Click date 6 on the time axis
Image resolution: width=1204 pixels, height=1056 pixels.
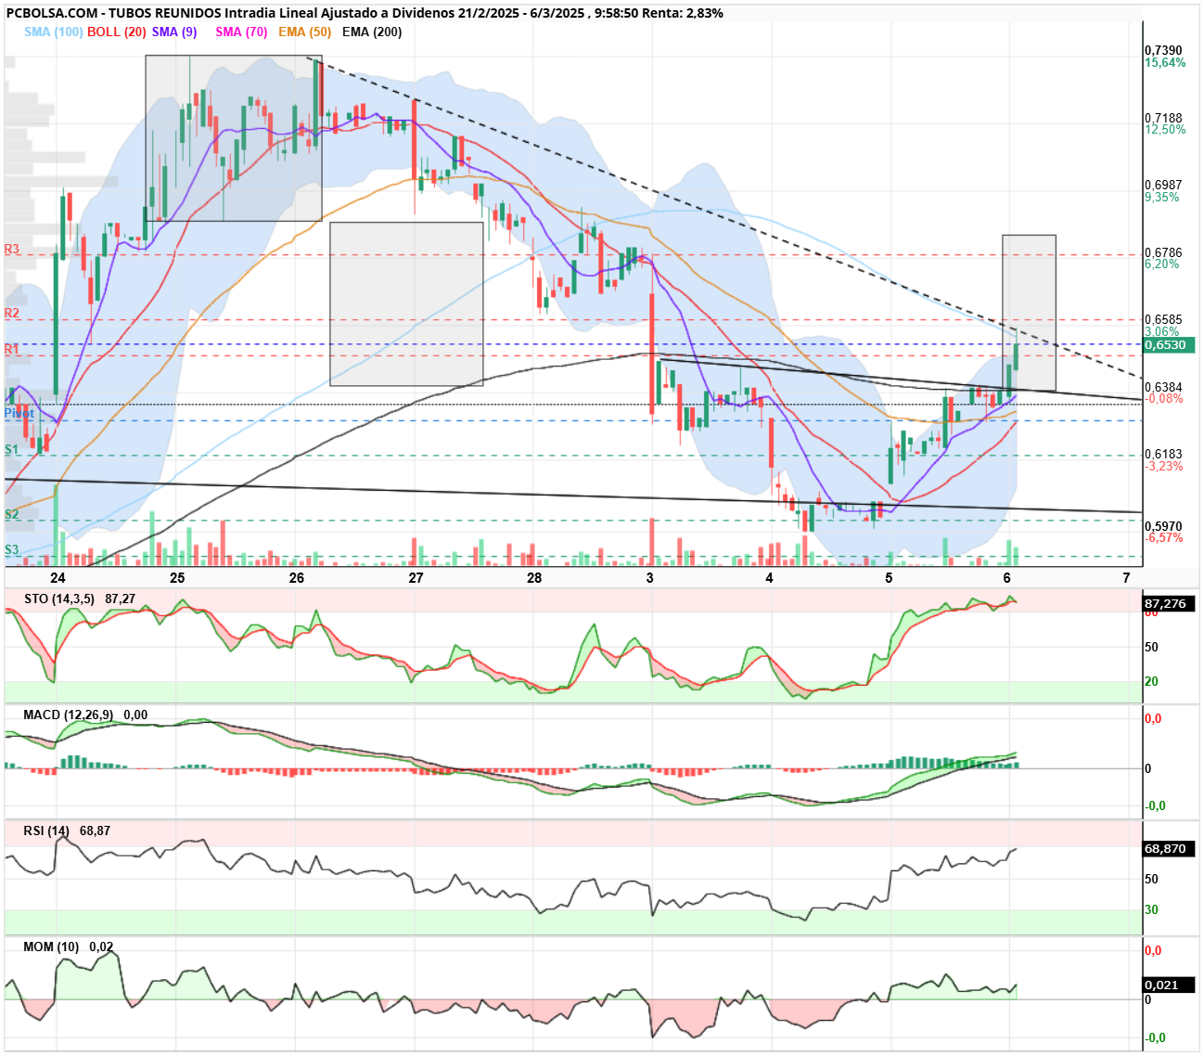click(x=1007, y=578)
